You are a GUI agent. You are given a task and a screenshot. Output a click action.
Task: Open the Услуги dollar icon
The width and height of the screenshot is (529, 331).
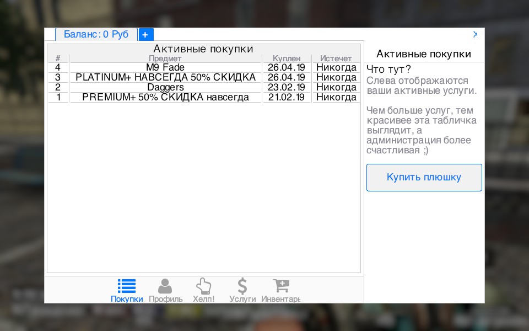242,286
